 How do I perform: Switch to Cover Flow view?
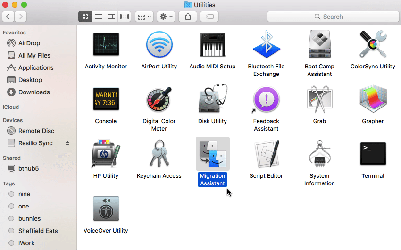pyautogui.click(x=125, y=17)
